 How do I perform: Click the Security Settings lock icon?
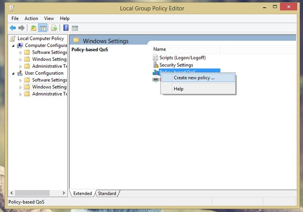(x=156, y=65)
